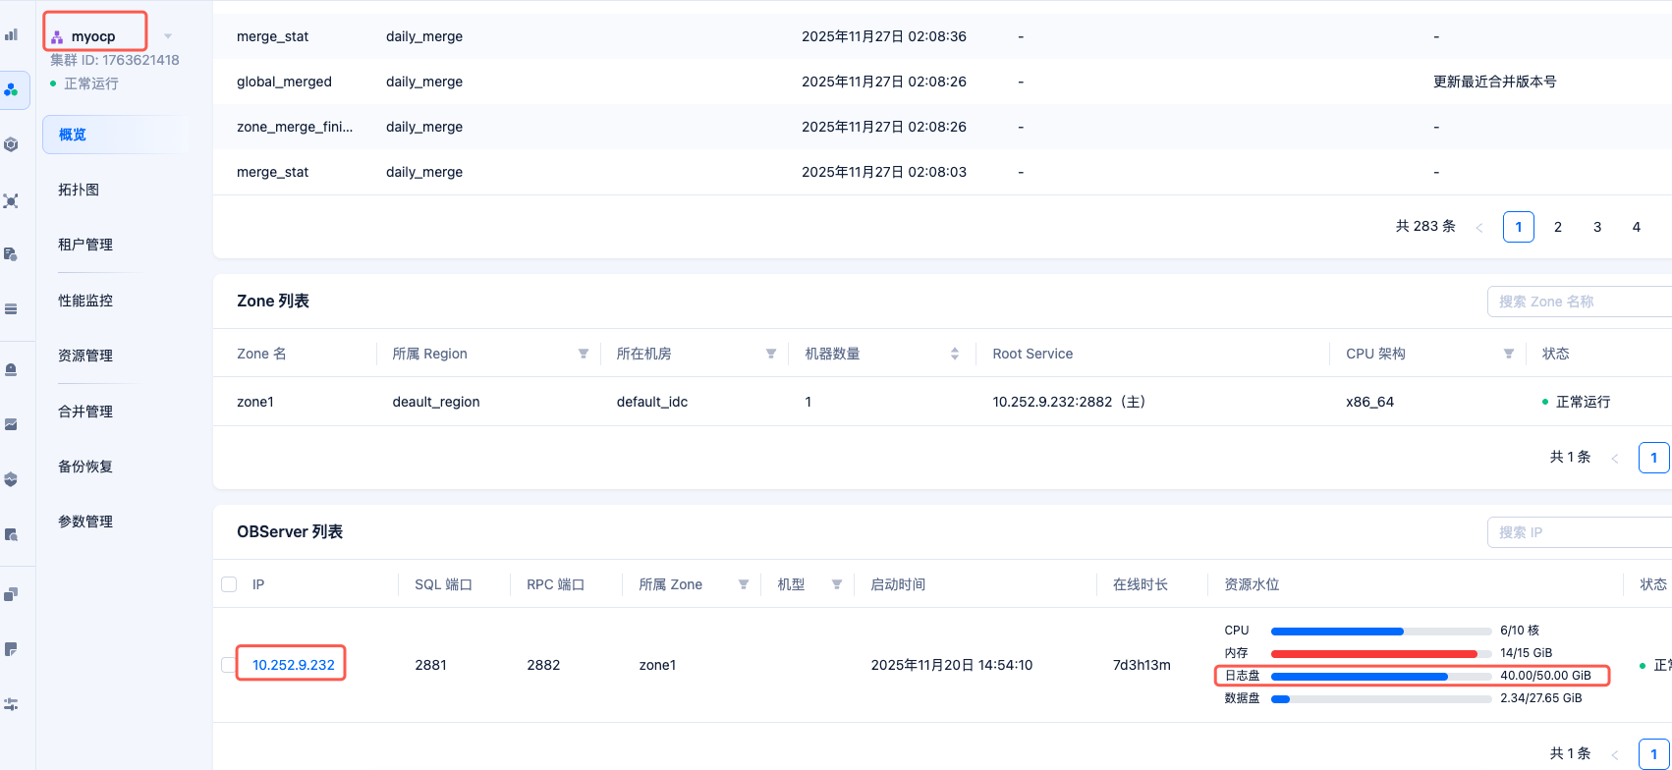
Task: Click the highlighted cluster icon in left rail
Action: 12,89
